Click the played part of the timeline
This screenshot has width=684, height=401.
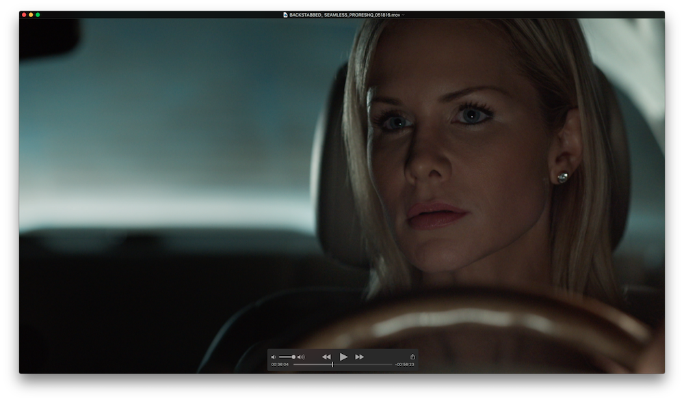311,365
